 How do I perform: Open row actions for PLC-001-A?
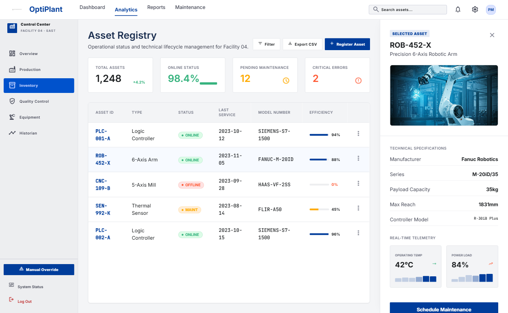pos(358,134)
